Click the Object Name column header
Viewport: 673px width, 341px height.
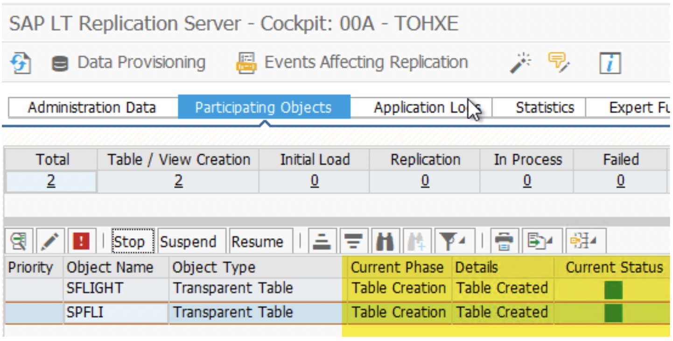point(116,267)
